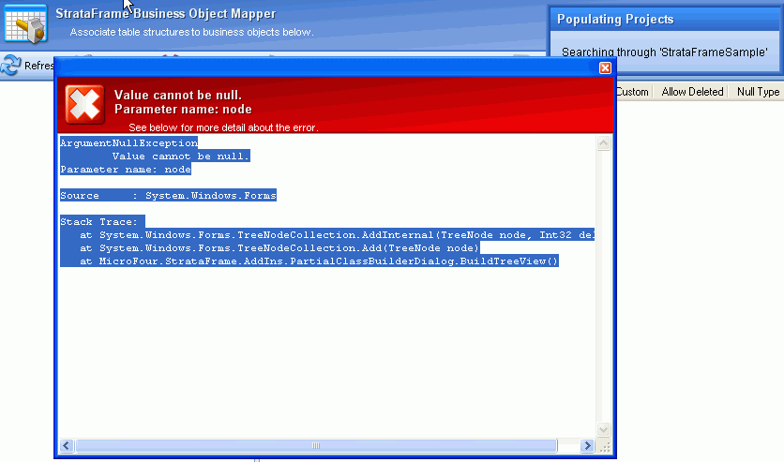The image size is (784, 462).
Task: Click the Allow Deleted column header
Action: point(692,92)
